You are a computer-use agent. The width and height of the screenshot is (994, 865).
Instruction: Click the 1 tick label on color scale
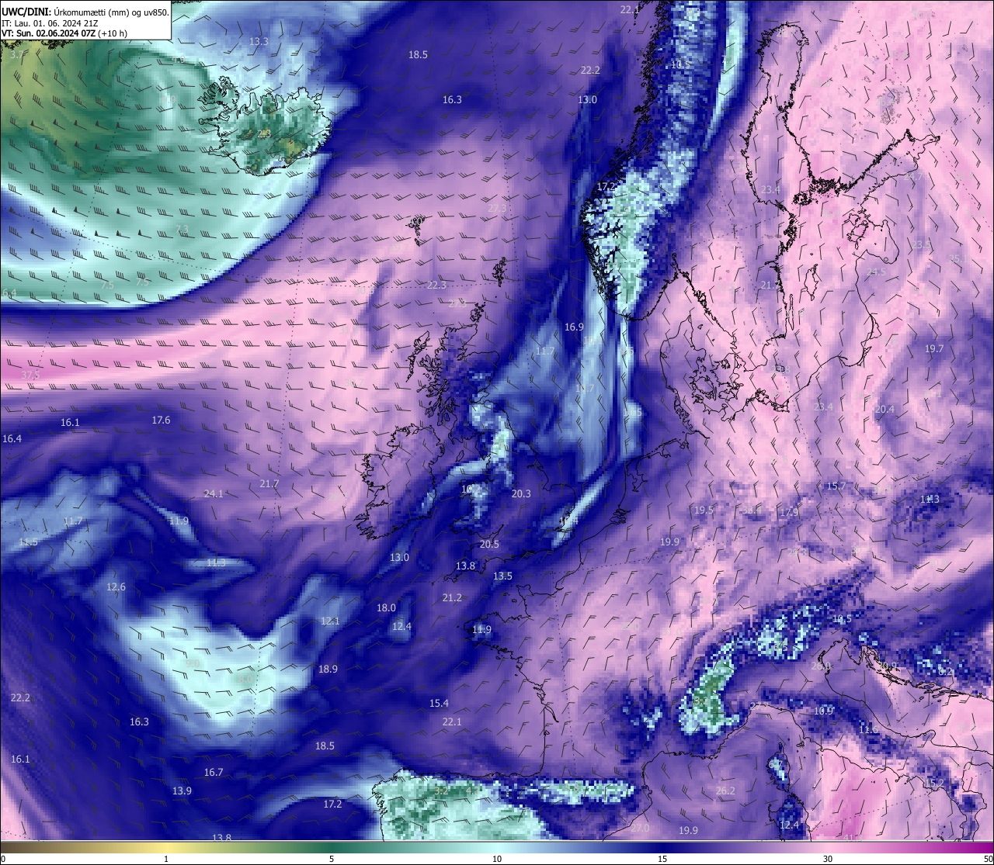(166, 859)
